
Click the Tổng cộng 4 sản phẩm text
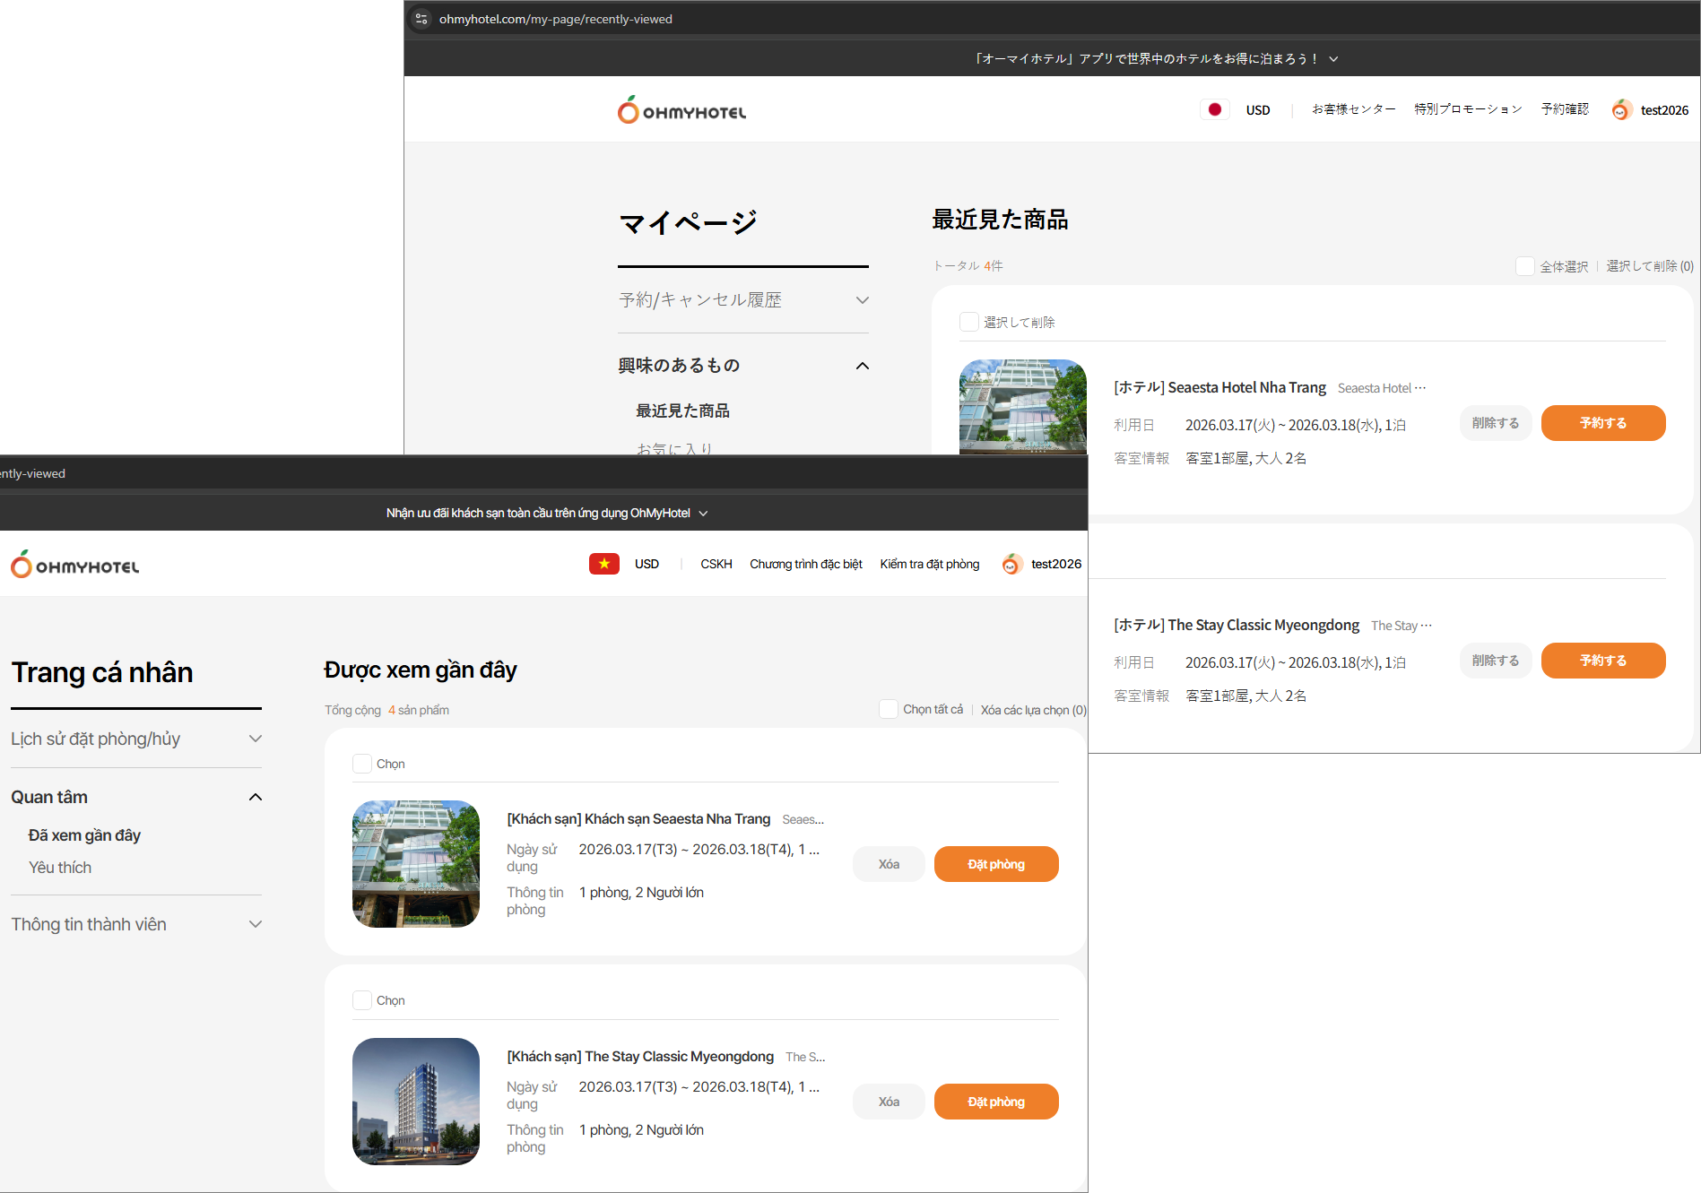(x=387, y=710)
